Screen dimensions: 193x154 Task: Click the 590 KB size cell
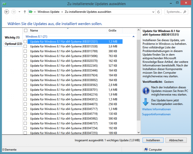pyautogui.click(x=113, y=119)
